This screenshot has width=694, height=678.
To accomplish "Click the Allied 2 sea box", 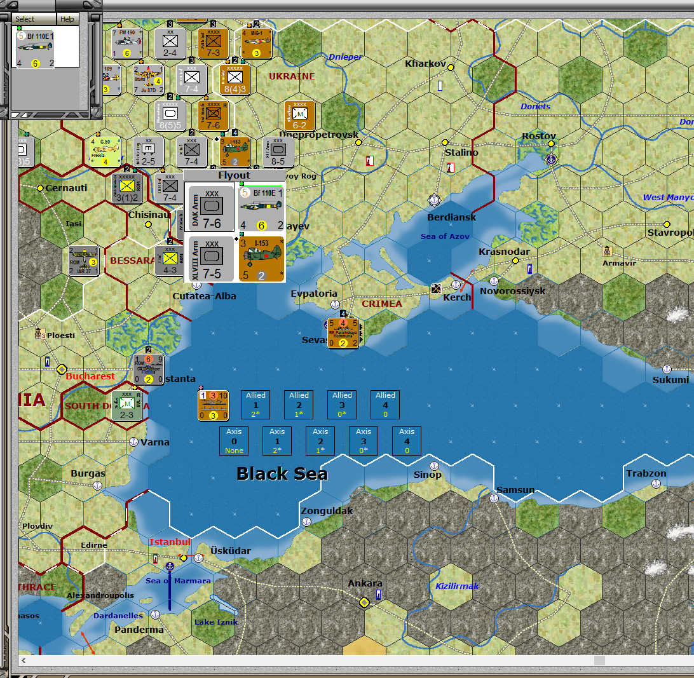I will [299, 405].
